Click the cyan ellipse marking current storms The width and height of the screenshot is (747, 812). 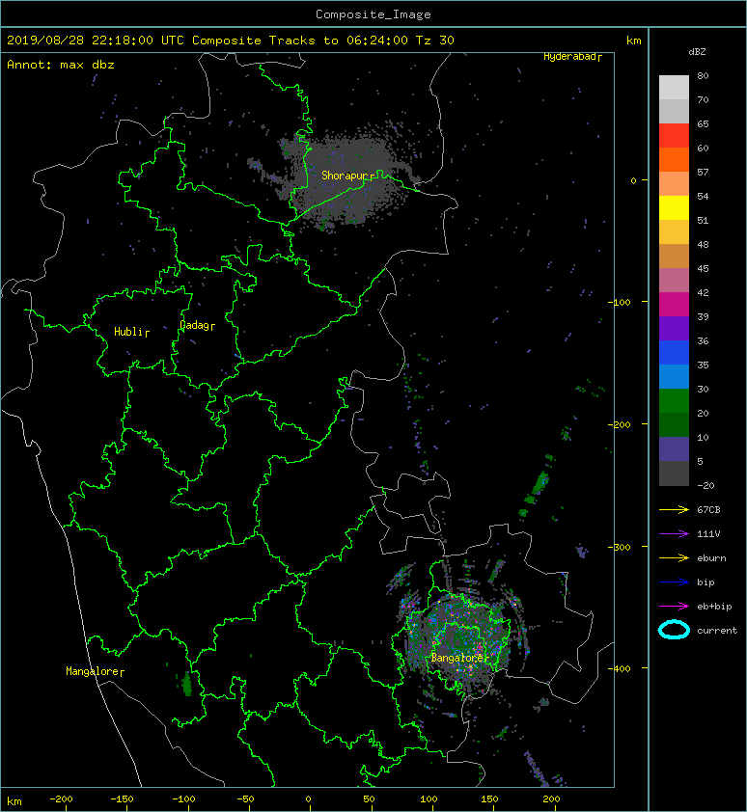[x=674, y=631]
